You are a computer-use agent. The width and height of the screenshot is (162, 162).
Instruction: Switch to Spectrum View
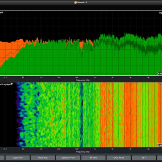click(68, 158)
